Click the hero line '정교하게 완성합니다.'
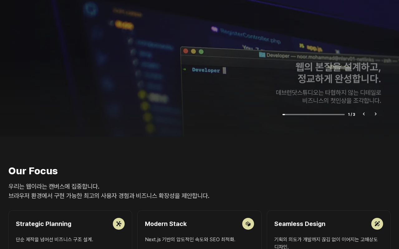Image resolution: width=399 pixels, height=249 pixels. [x=339, y=78]
